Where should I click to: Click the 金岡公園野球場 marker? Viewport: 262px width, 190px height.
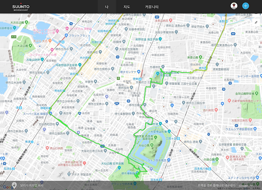(257, 93)
